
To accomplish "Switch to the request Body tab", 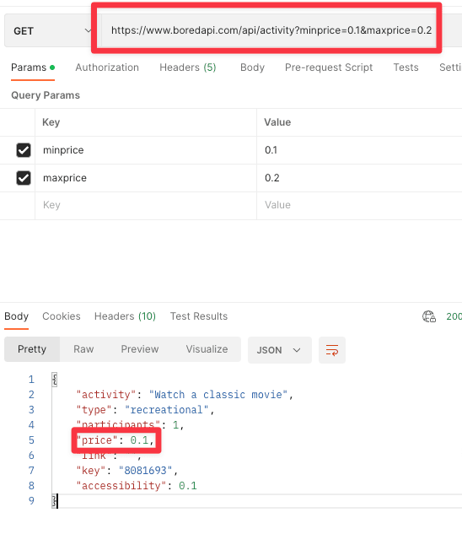I will tap(252, 67).
